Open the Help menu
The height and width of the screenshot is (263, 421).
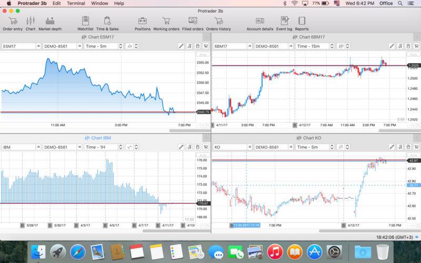119,3
